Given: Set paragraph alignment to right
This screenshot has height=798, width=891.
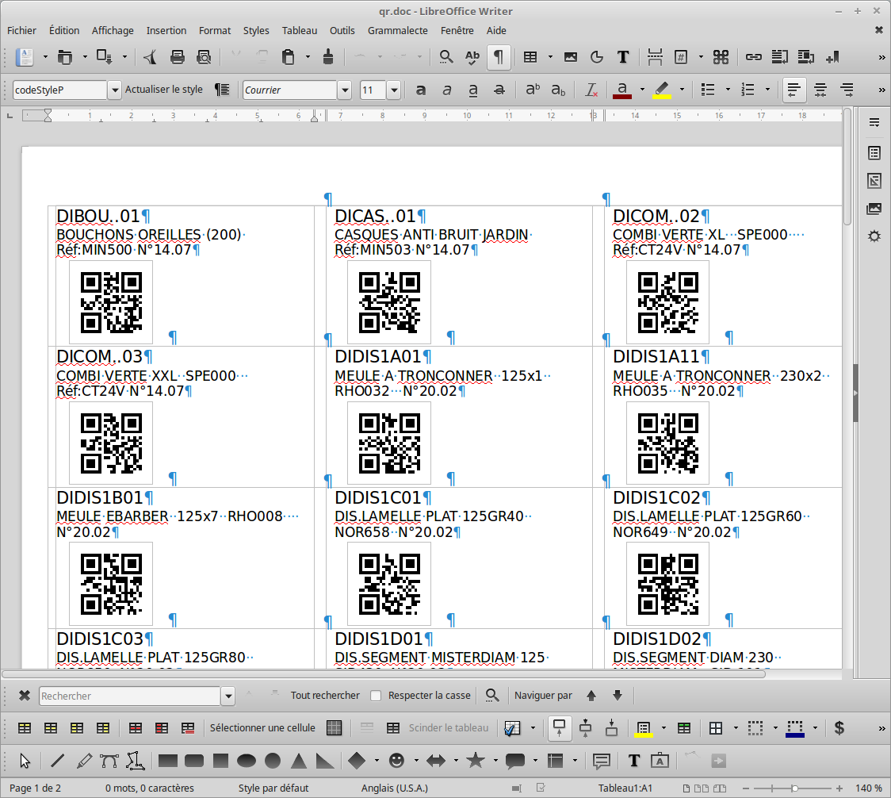Looking at the screenshot, I should click(x=847, y=90).
